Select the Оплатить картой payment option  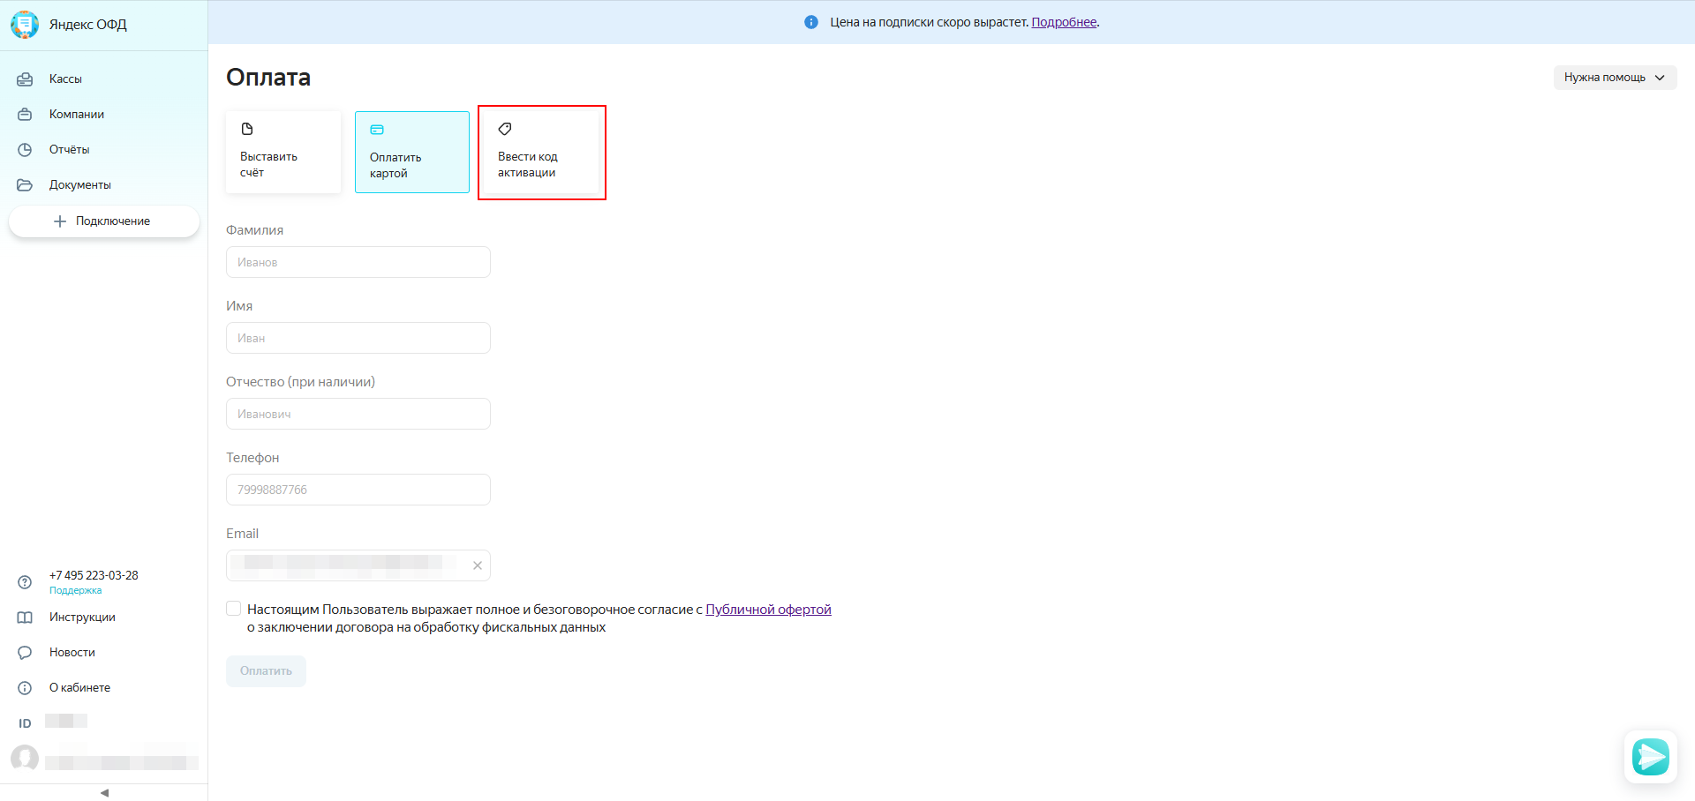coord(412,152)
